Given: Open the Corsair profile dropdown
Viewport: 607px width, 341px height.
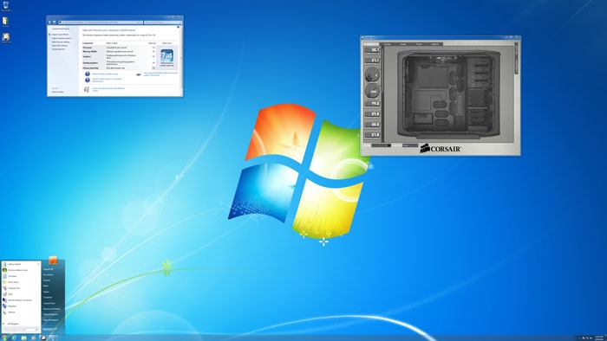Looking at the screenshot, I should tap(382, 145).
